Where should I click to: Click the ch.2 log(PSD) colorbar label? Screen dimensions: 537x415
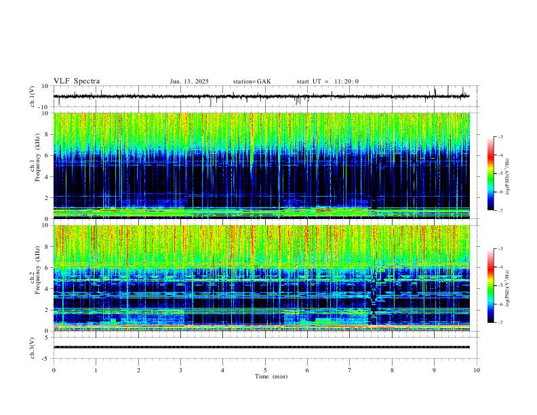(x=508, y=288)
